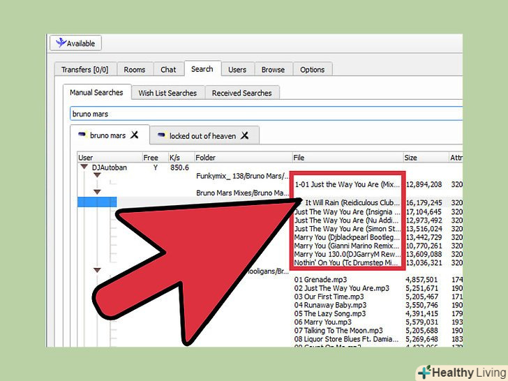Screen dimensions: 508x381
Task: Select Marry You (Djblackpearl Bootleg file
Action: click(x=347, y=237)
